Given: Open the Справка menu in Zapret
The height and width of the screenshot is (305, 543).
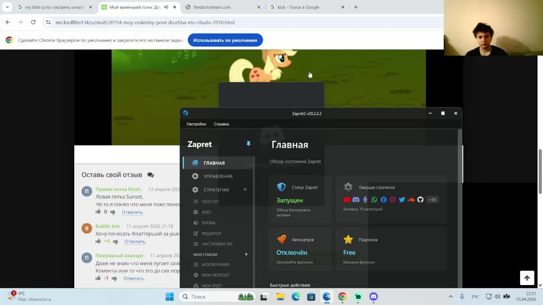Looking at the screenshot, I should [x=221, y=124].
